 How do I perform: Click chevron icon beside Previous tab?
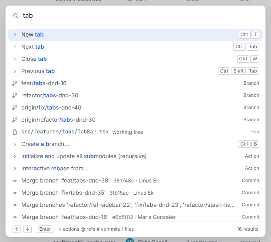[15, 71]
